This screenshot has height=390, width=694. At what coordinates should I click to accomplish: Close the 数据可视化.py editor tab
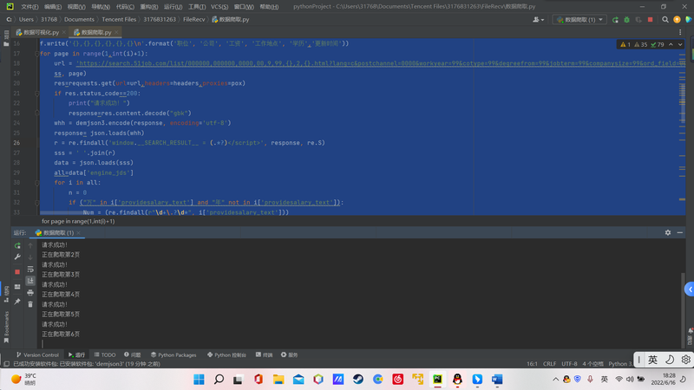63,32
